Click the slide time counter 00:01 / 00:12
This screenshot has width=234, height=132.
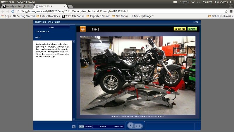[x=118, y=127]
